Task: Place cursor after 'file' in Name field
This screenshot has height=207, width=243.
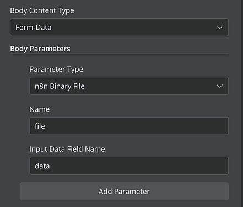Action: pos(46,126)
